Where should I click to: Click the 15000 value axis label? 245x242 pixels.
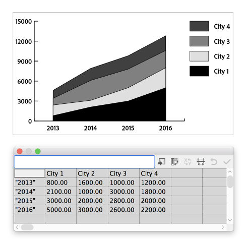(x=24, y=22)
